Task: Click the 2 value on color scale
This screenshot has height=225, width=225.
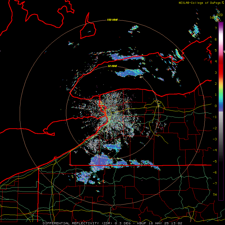Action: click(x=216, y=84)
